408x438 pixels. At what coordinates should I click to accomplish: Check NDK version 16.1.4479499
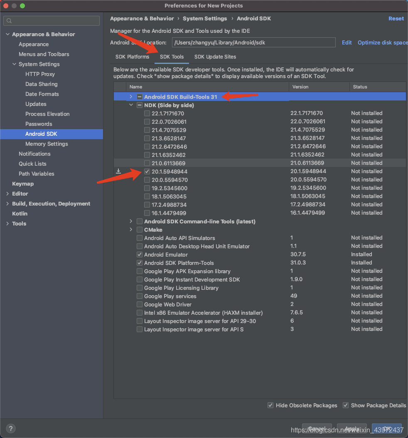point(147,213)
